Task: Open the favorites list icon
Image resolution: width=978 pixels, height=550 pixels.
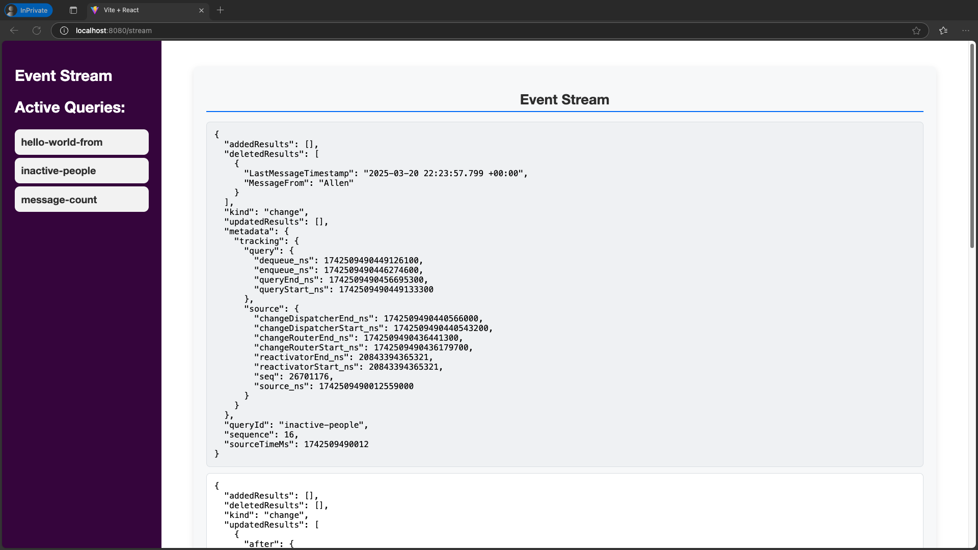Action: click(x=943, y=31)
